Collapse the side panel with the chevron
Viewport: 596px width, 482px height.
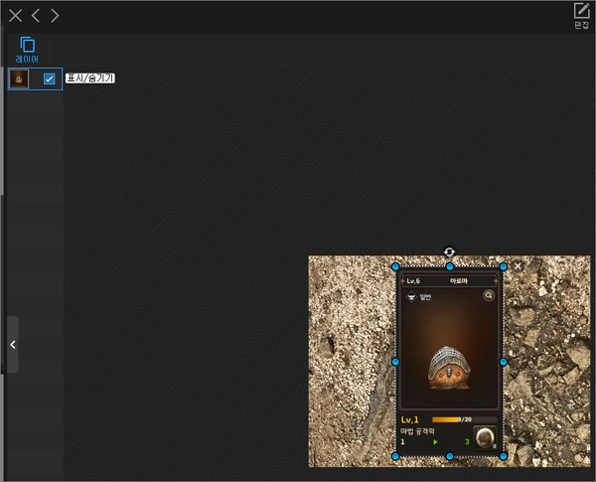click(x=13, y=345)
